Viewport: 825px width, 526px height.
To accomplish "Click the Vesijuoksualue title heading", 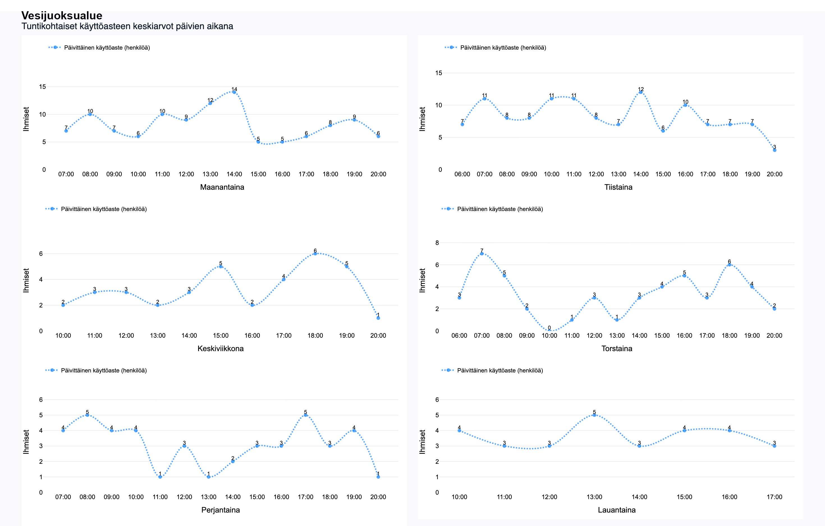I will tap(62, 15).
